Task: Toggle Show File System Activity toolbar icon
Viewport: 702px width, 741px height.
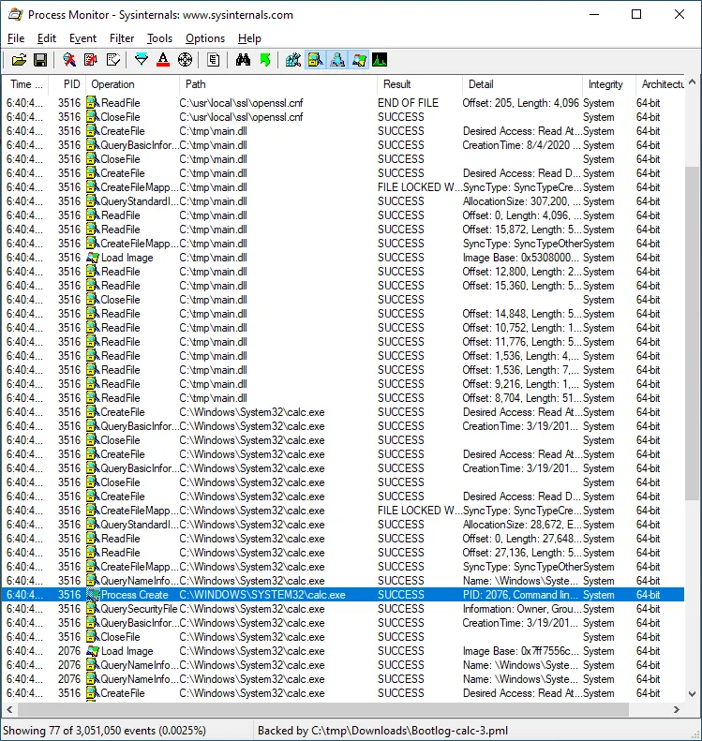Action: tap(315, 60)
